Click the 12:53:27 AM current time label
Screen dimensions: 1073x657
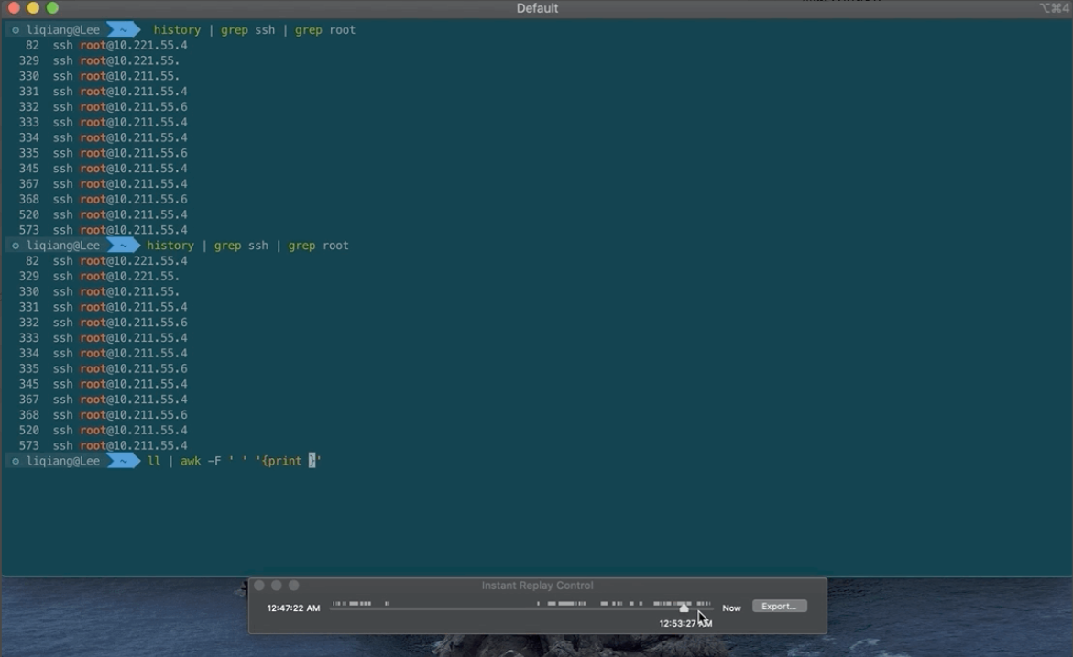(x=684, y=624)
